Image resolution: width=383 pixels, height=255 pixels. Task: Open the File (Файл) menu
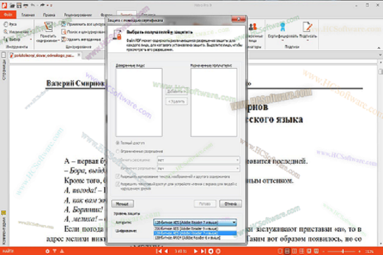tap(8, 15)
